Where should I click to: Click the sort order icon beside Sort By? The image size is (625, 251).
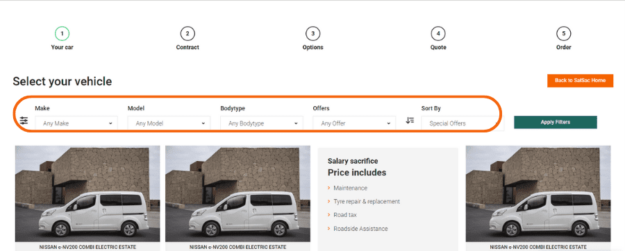410,120
